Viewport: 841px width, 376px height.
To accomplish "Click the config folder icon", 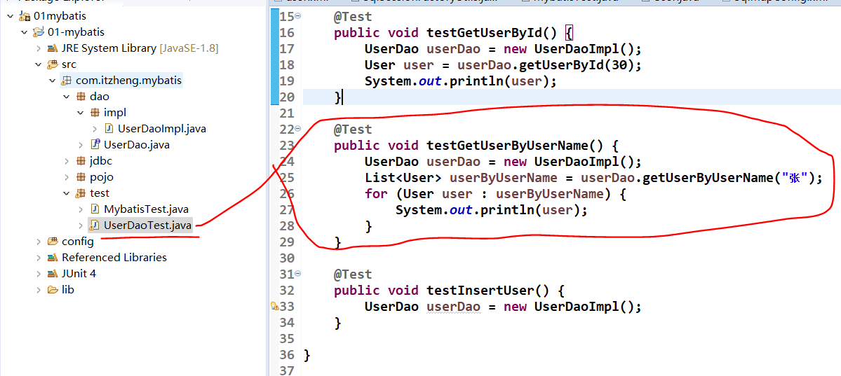I will pos(53,242).
